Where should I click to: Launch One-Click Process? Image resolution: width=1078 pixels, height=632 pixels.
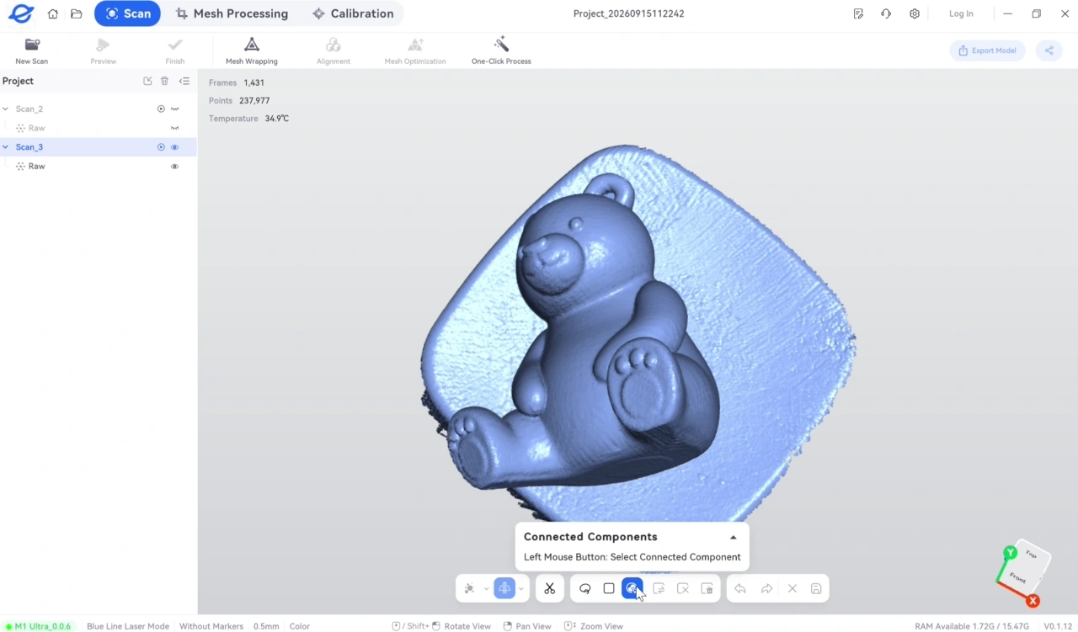[501, 50]
